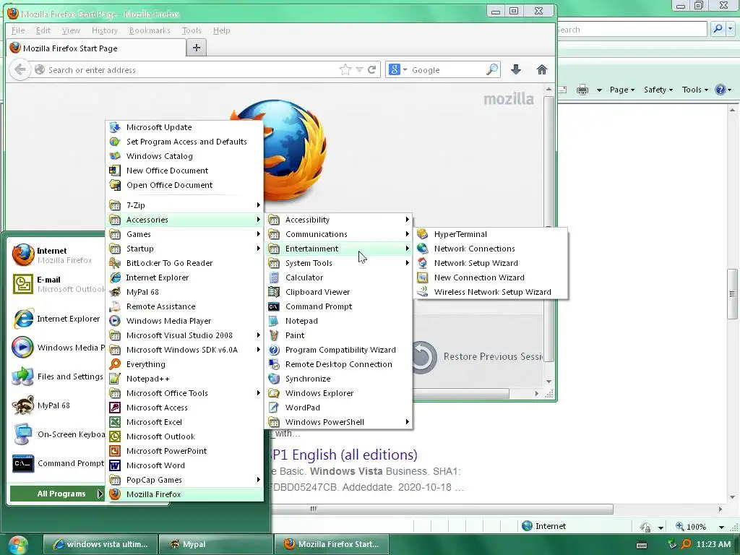Expand the 7-Zip program folder

(x=184, y=205)
